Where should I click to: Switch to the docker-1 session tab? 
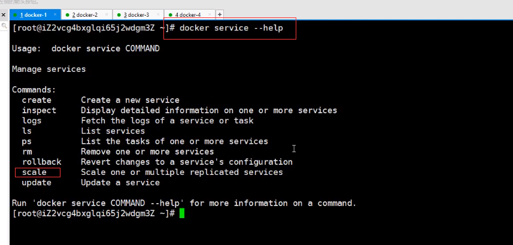pos(35,15)
